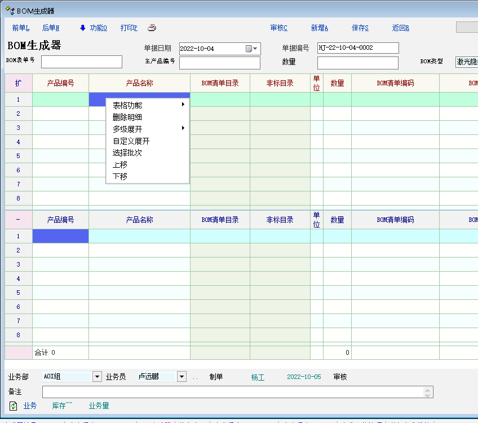Image resolution: width=478 pixels, height=423 pixels.
Task: Open the 单据日期 calendar date picker
Action: 252,49
